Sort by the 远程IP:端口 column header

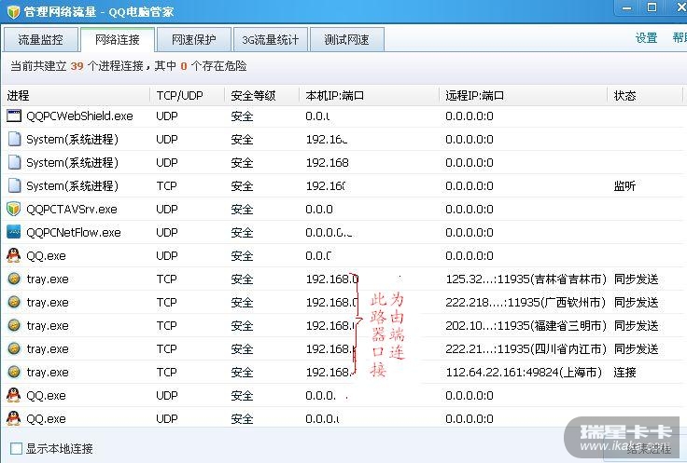[x=524, y=95]
